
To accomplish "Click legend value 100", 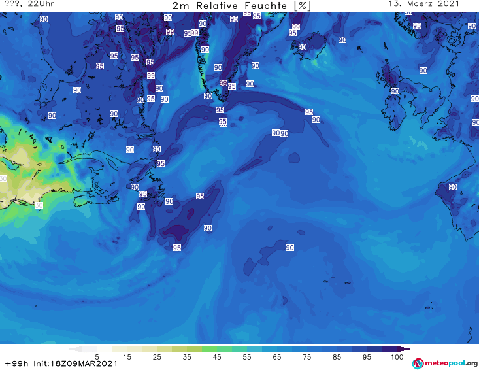I will coord(397,357).
